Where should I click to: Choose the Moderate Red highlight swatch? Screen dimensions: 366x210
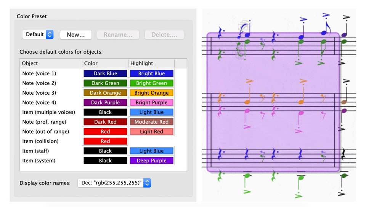[x=151, y=122]
